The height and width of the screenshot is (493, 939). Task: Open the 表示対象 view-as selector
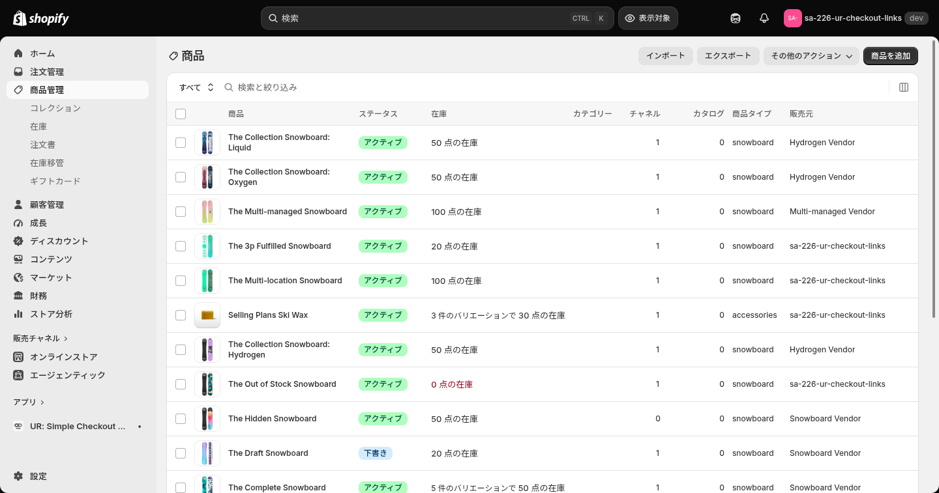[648, 18]
